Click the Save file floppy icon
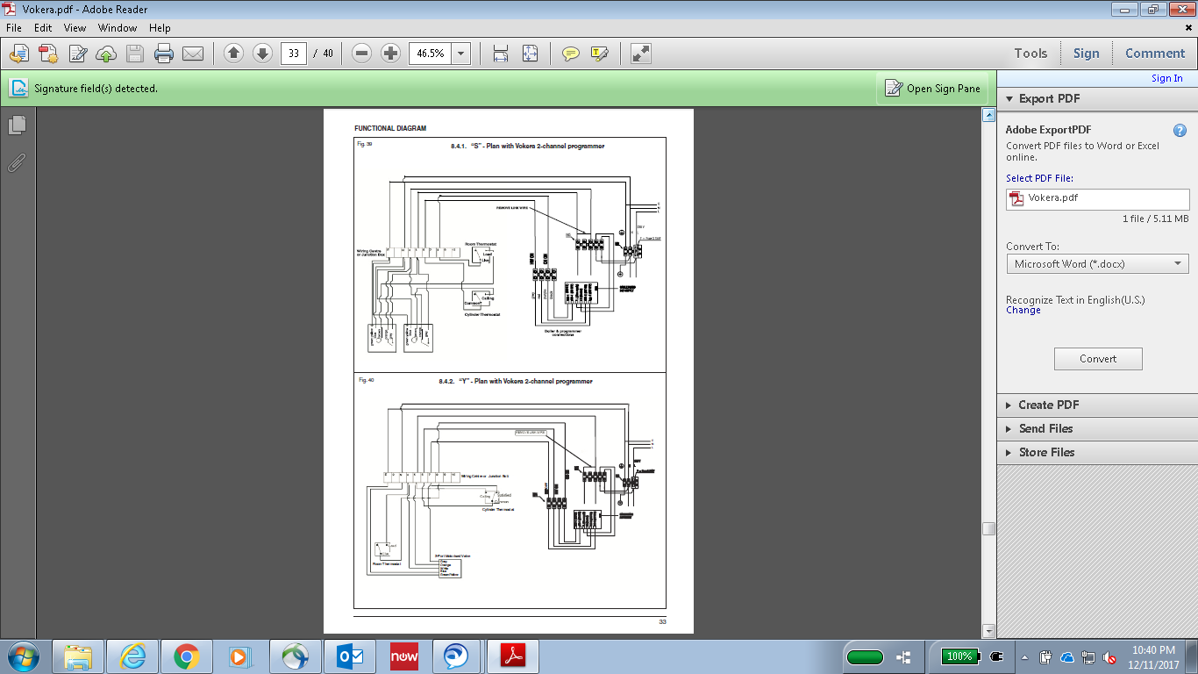 coord(135,54)
